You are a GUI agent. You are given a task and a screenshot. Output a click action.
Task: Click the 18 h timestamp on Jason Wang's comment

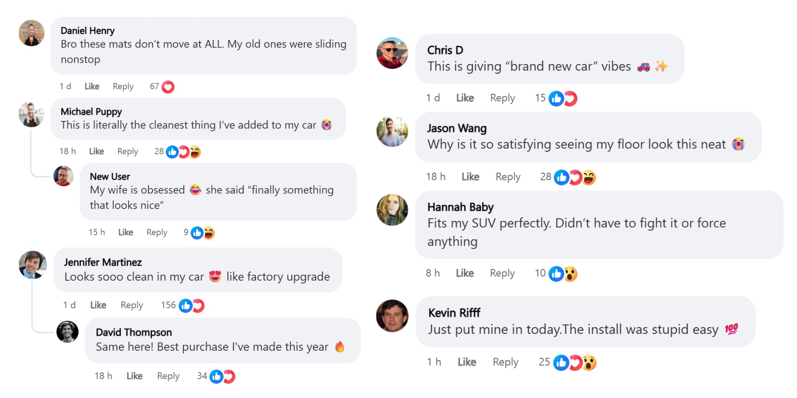click(436, 177)
